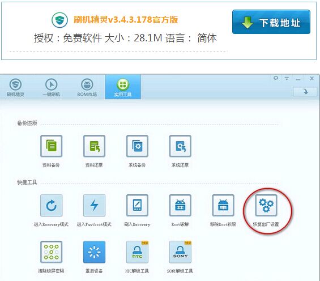Click the feedback speech bubble icon
This screenshot has width=320, height=281.
276,78
